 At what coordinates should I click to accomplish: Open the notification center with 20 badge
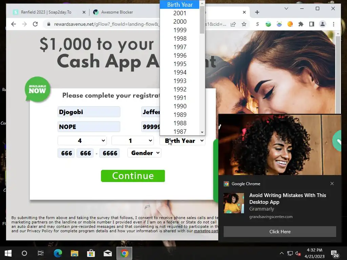334,254
